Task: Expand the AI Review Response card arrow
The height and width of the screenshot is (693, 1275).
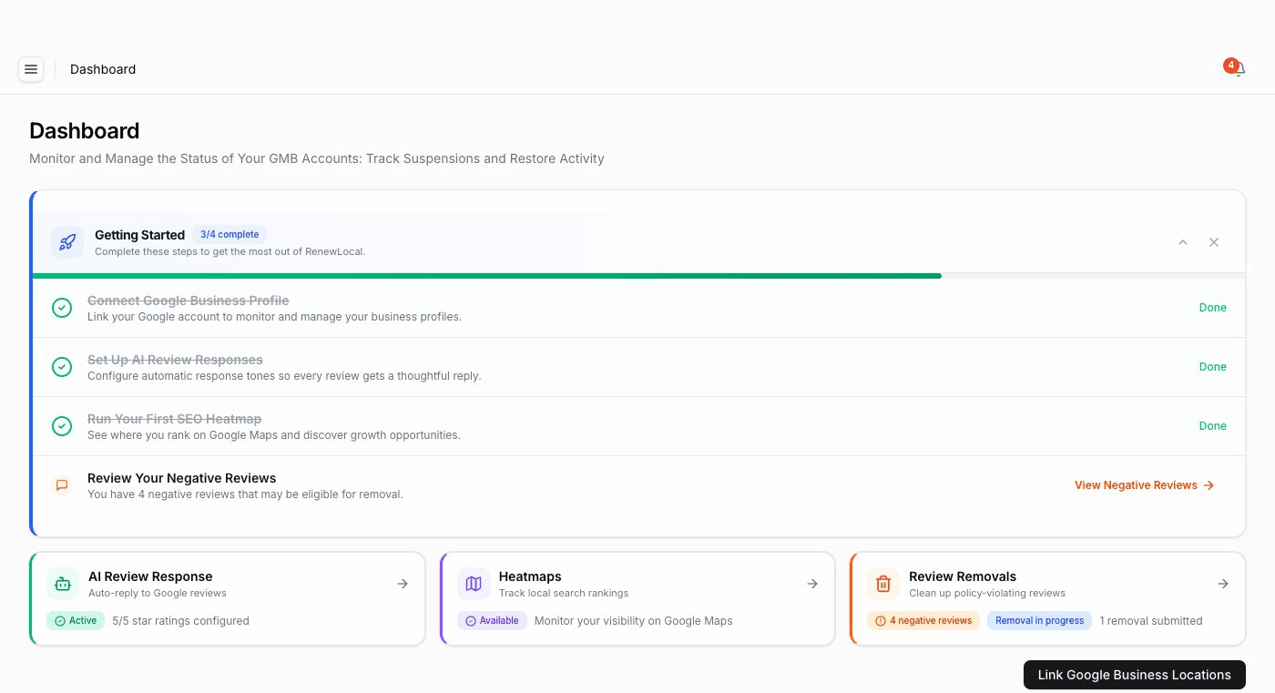Action: 403,584
